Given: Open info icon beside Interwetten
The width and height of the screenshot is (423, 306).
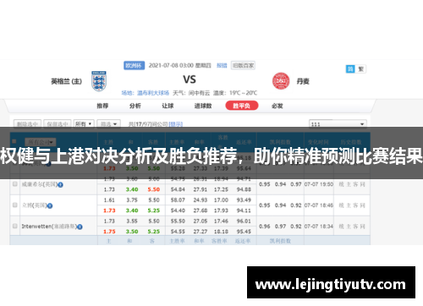Looking at the screenshot, I should [80, 227].
